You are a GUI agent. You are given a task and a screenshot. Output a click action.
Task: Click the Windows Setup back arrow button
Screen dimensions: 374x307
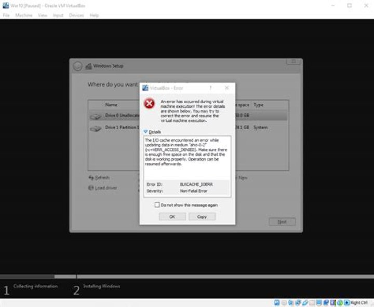coord(78,66)
